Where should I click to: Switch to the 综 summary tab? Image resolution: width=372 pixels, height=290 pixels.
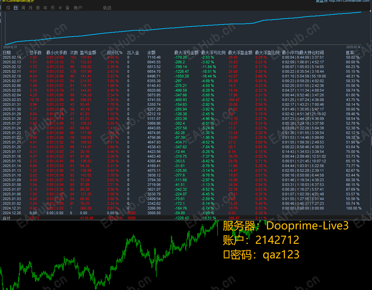(x=8, y=8)
